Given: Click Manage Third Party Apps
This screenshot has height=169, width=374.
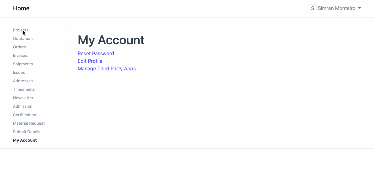Looking at the screenshot, I should click(x=106, y=69).
